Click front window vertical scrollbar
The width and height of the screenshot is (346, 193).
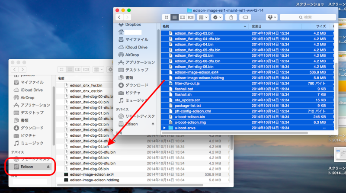336,96
